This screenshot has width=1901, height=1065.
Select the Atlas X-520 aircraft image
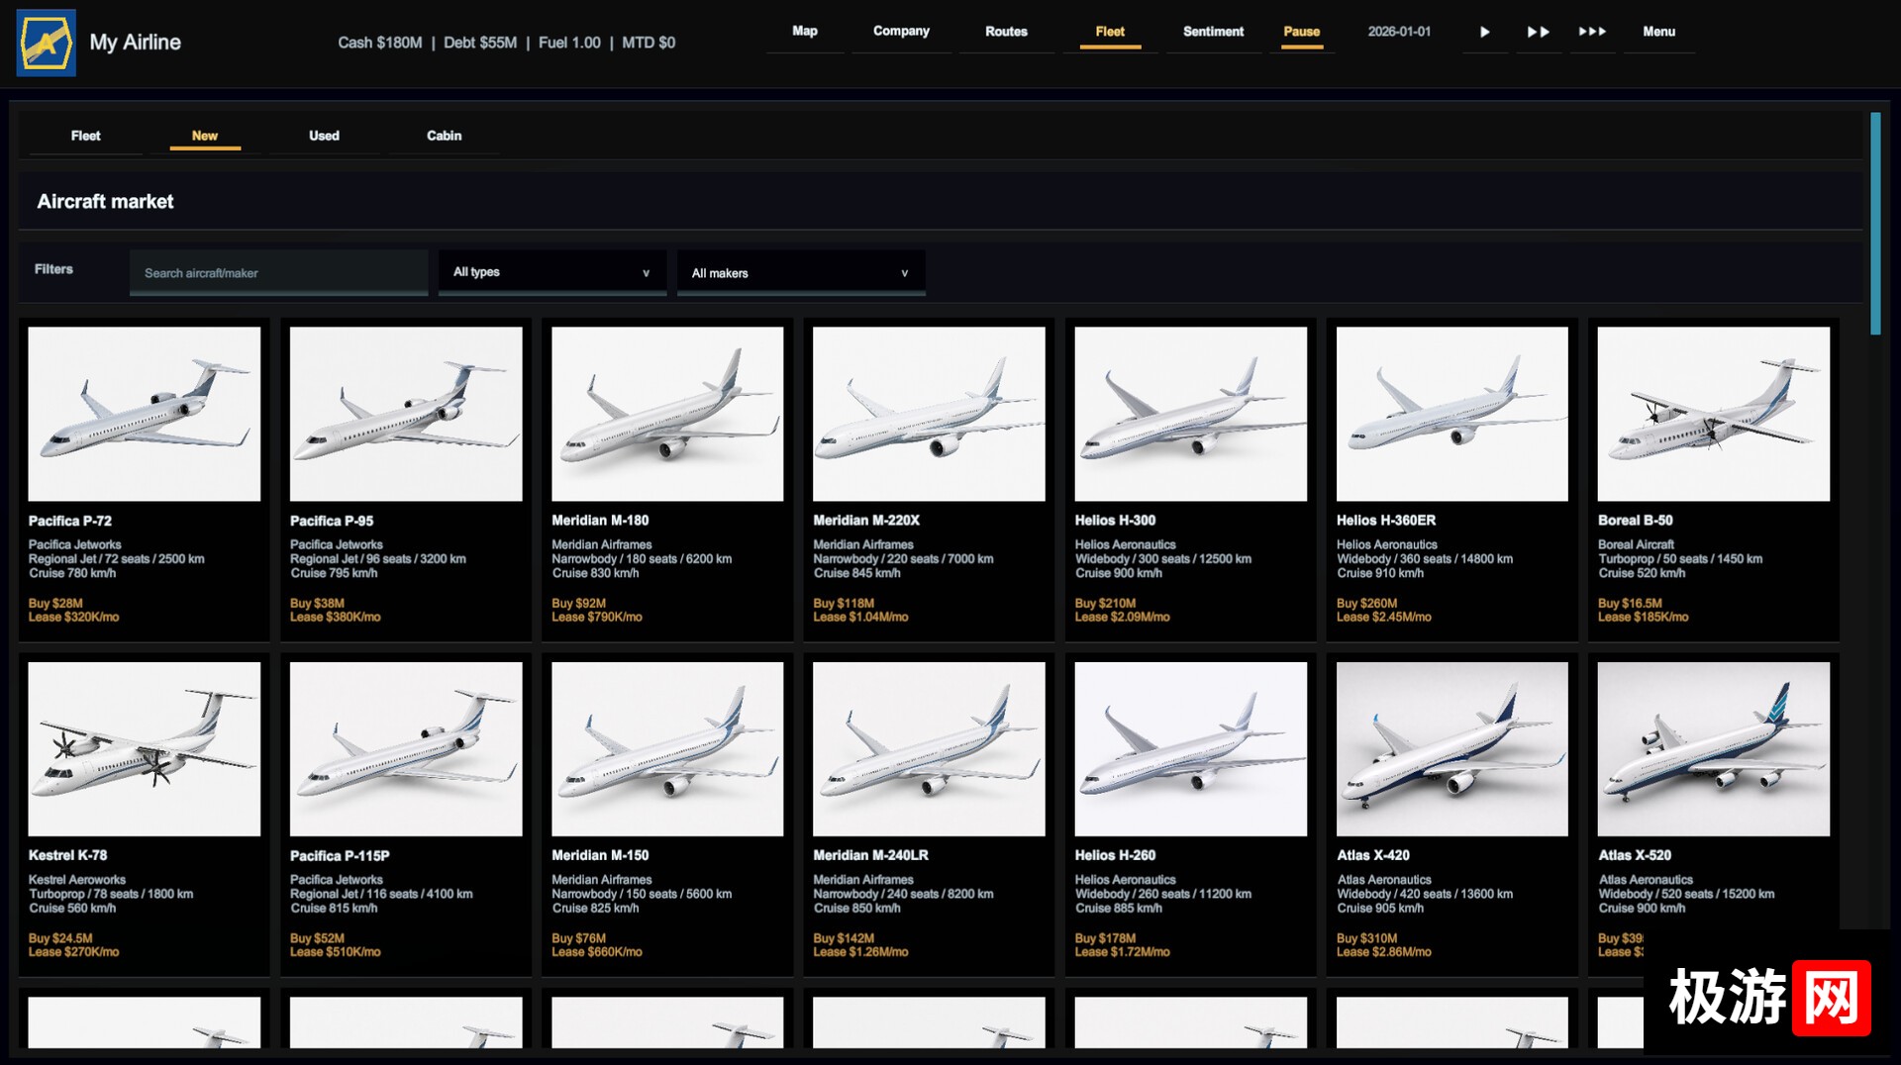[x=1714, y=749]
